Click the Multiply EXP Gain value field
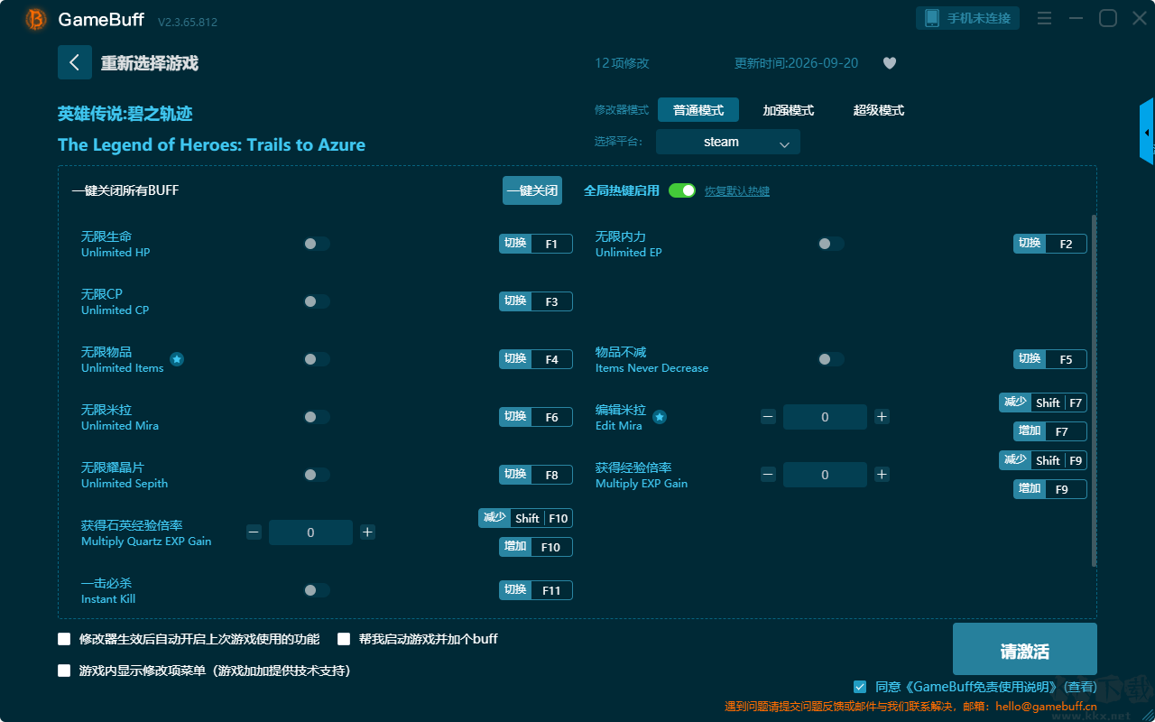 click(x=825, y=475)
